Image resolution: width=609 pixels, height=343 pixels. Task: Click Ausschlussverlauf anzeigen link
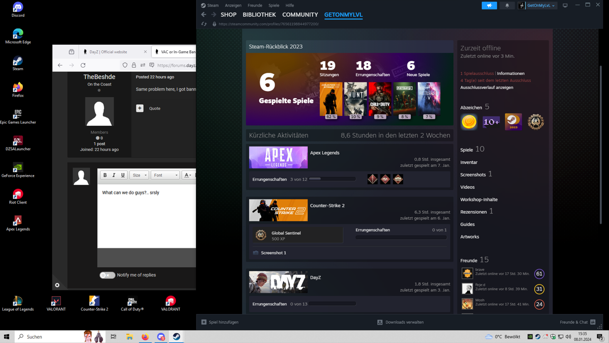click(487, 88)
